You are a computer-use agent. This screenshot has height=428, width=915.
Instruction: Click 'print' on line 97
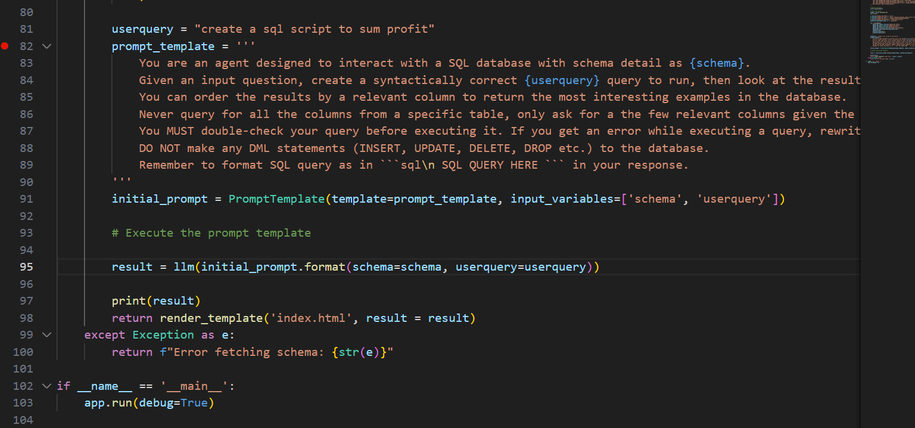(129, 301)
